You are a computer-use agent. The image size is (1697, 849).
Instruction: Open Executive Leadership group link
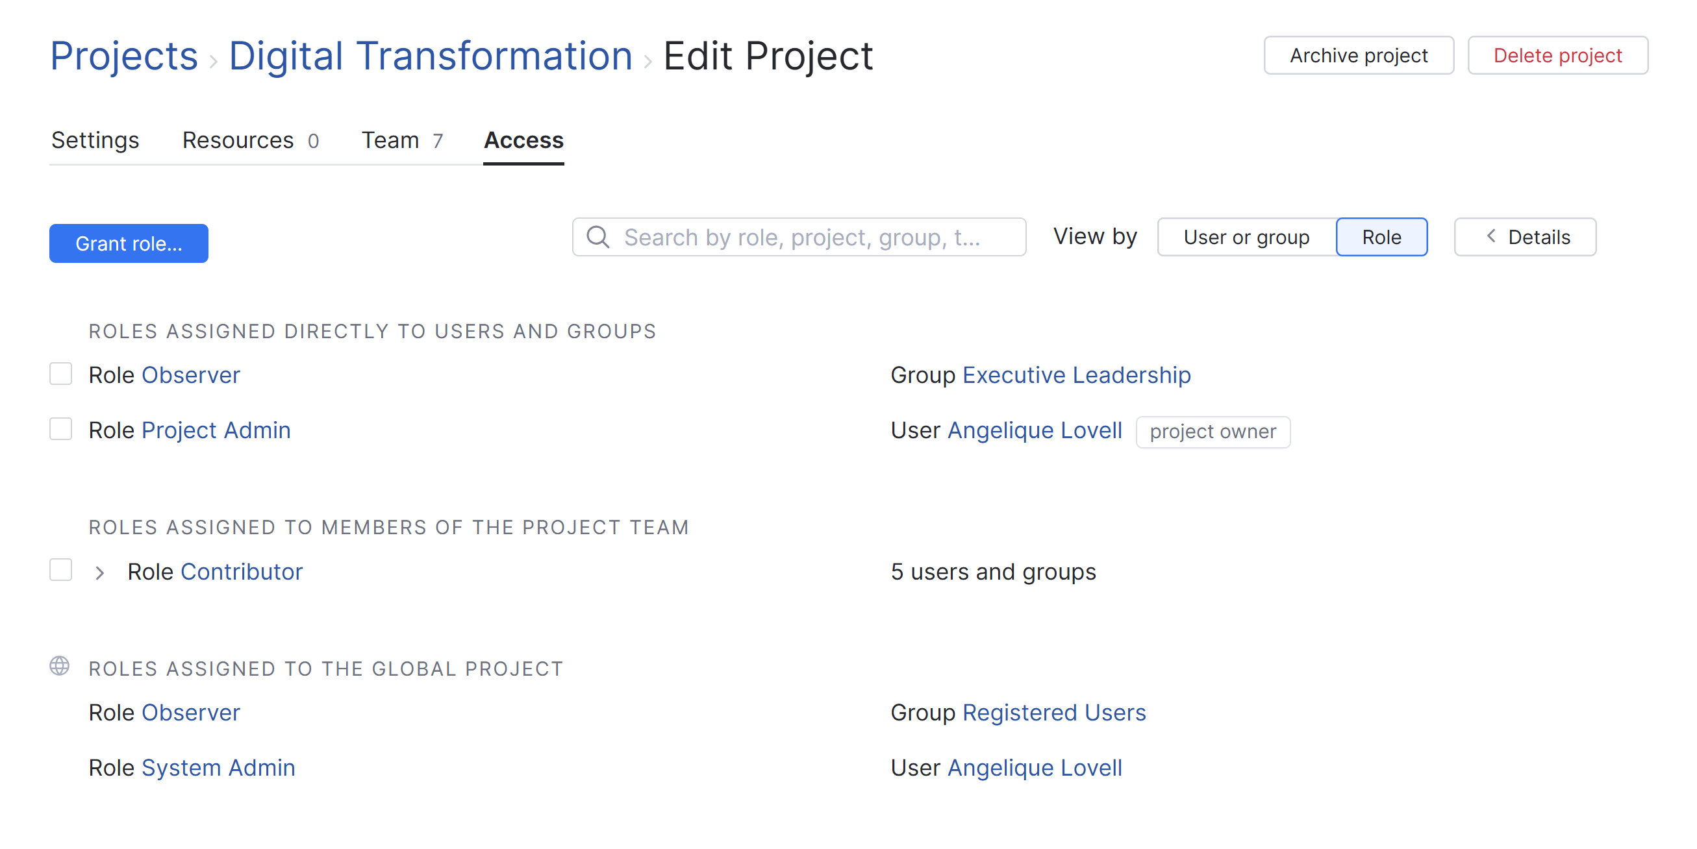point(1075,375)
